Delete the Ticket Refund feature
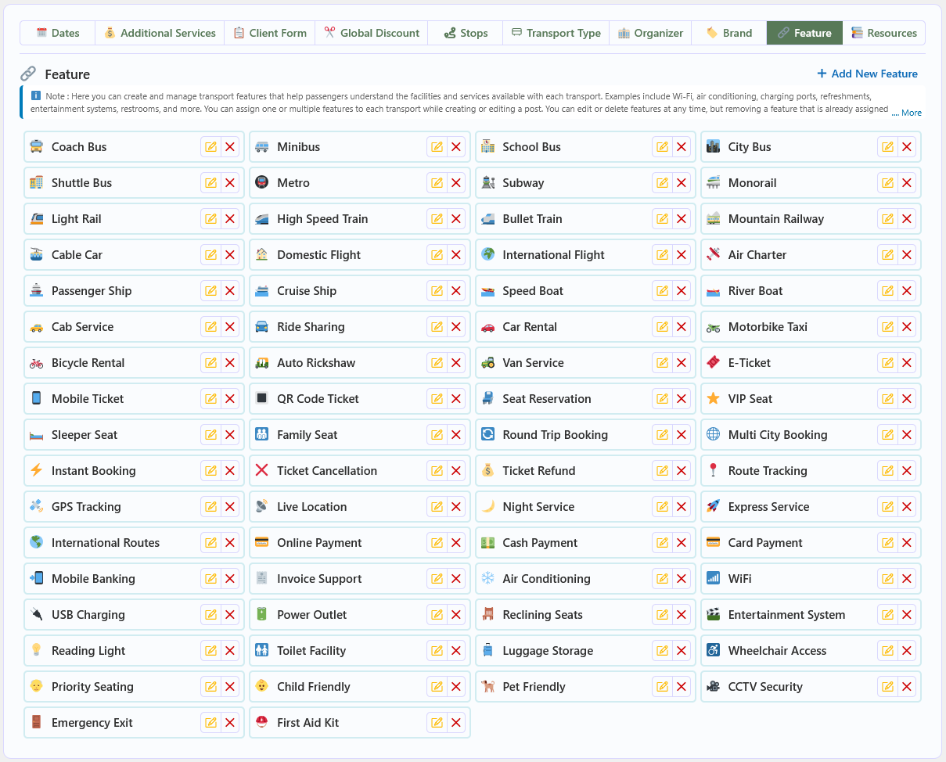 [682, 471]
